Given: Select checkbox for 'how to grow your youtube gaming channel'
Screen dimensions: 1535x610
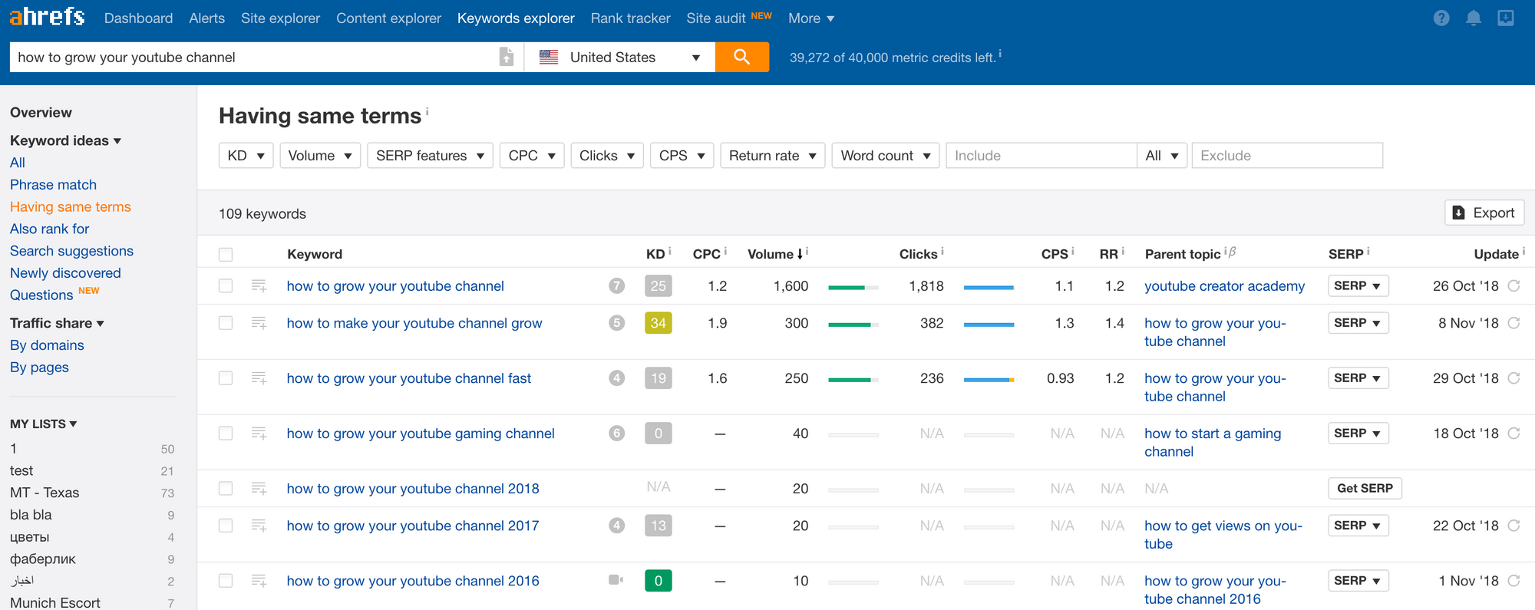Looking at the screenshot, I should 226,434.
